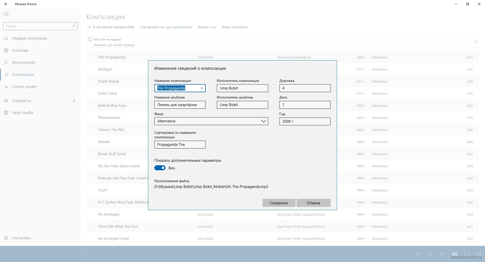Edit the album artist field

coord(242,105)
